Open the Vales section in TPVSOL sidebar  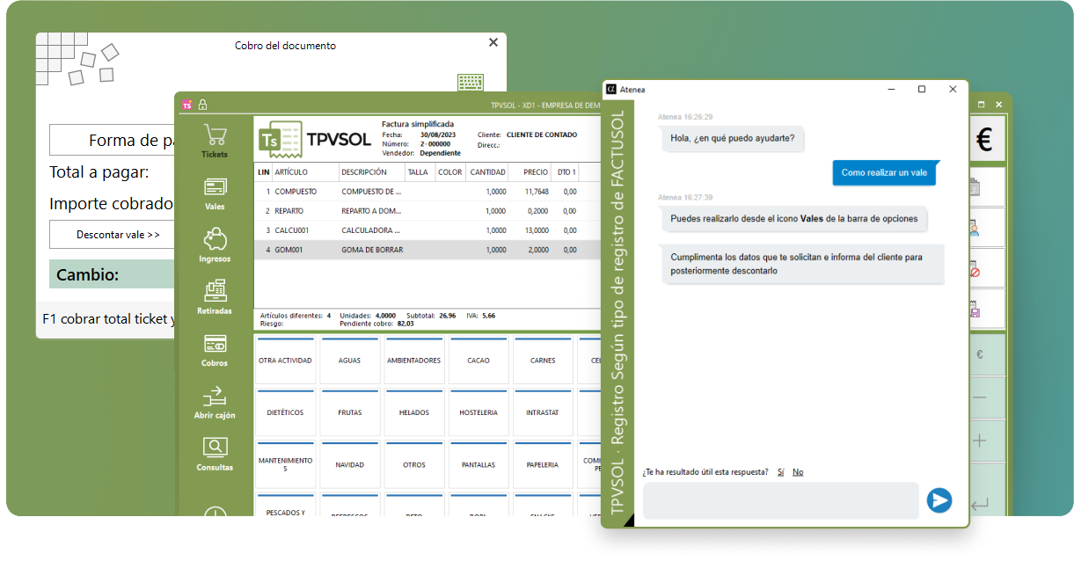tap(215, 193)
